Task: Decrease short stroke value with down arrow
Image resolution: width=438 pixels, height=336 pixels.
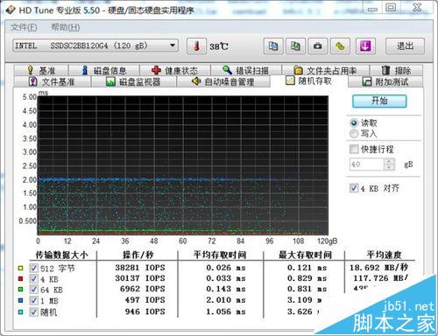Action: pos(389,167)
